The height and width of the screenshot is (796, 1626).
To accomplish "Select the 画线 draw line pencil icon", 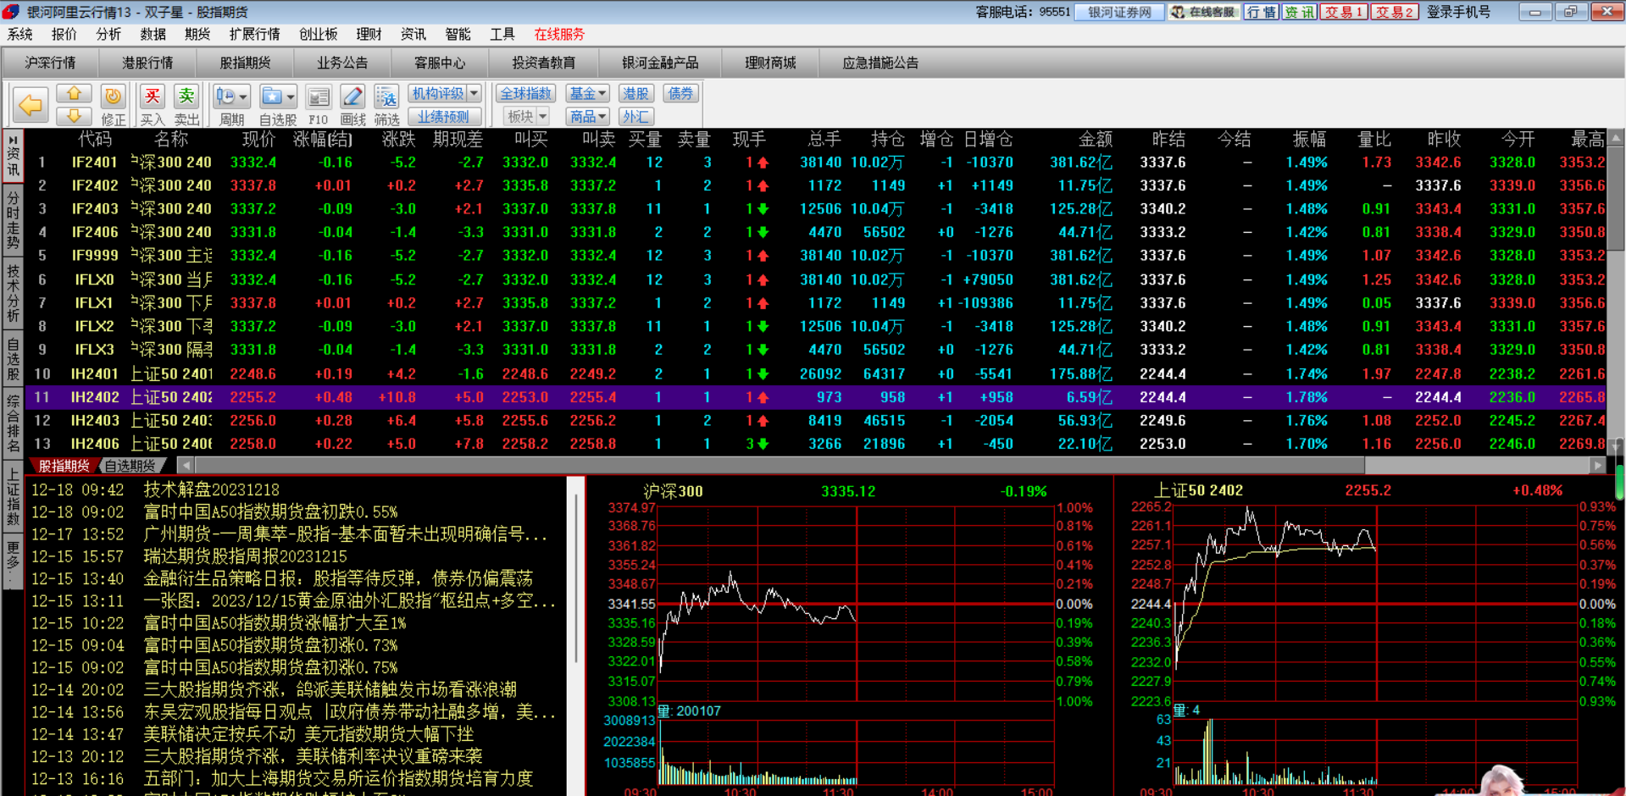I will tap(352, 98).
